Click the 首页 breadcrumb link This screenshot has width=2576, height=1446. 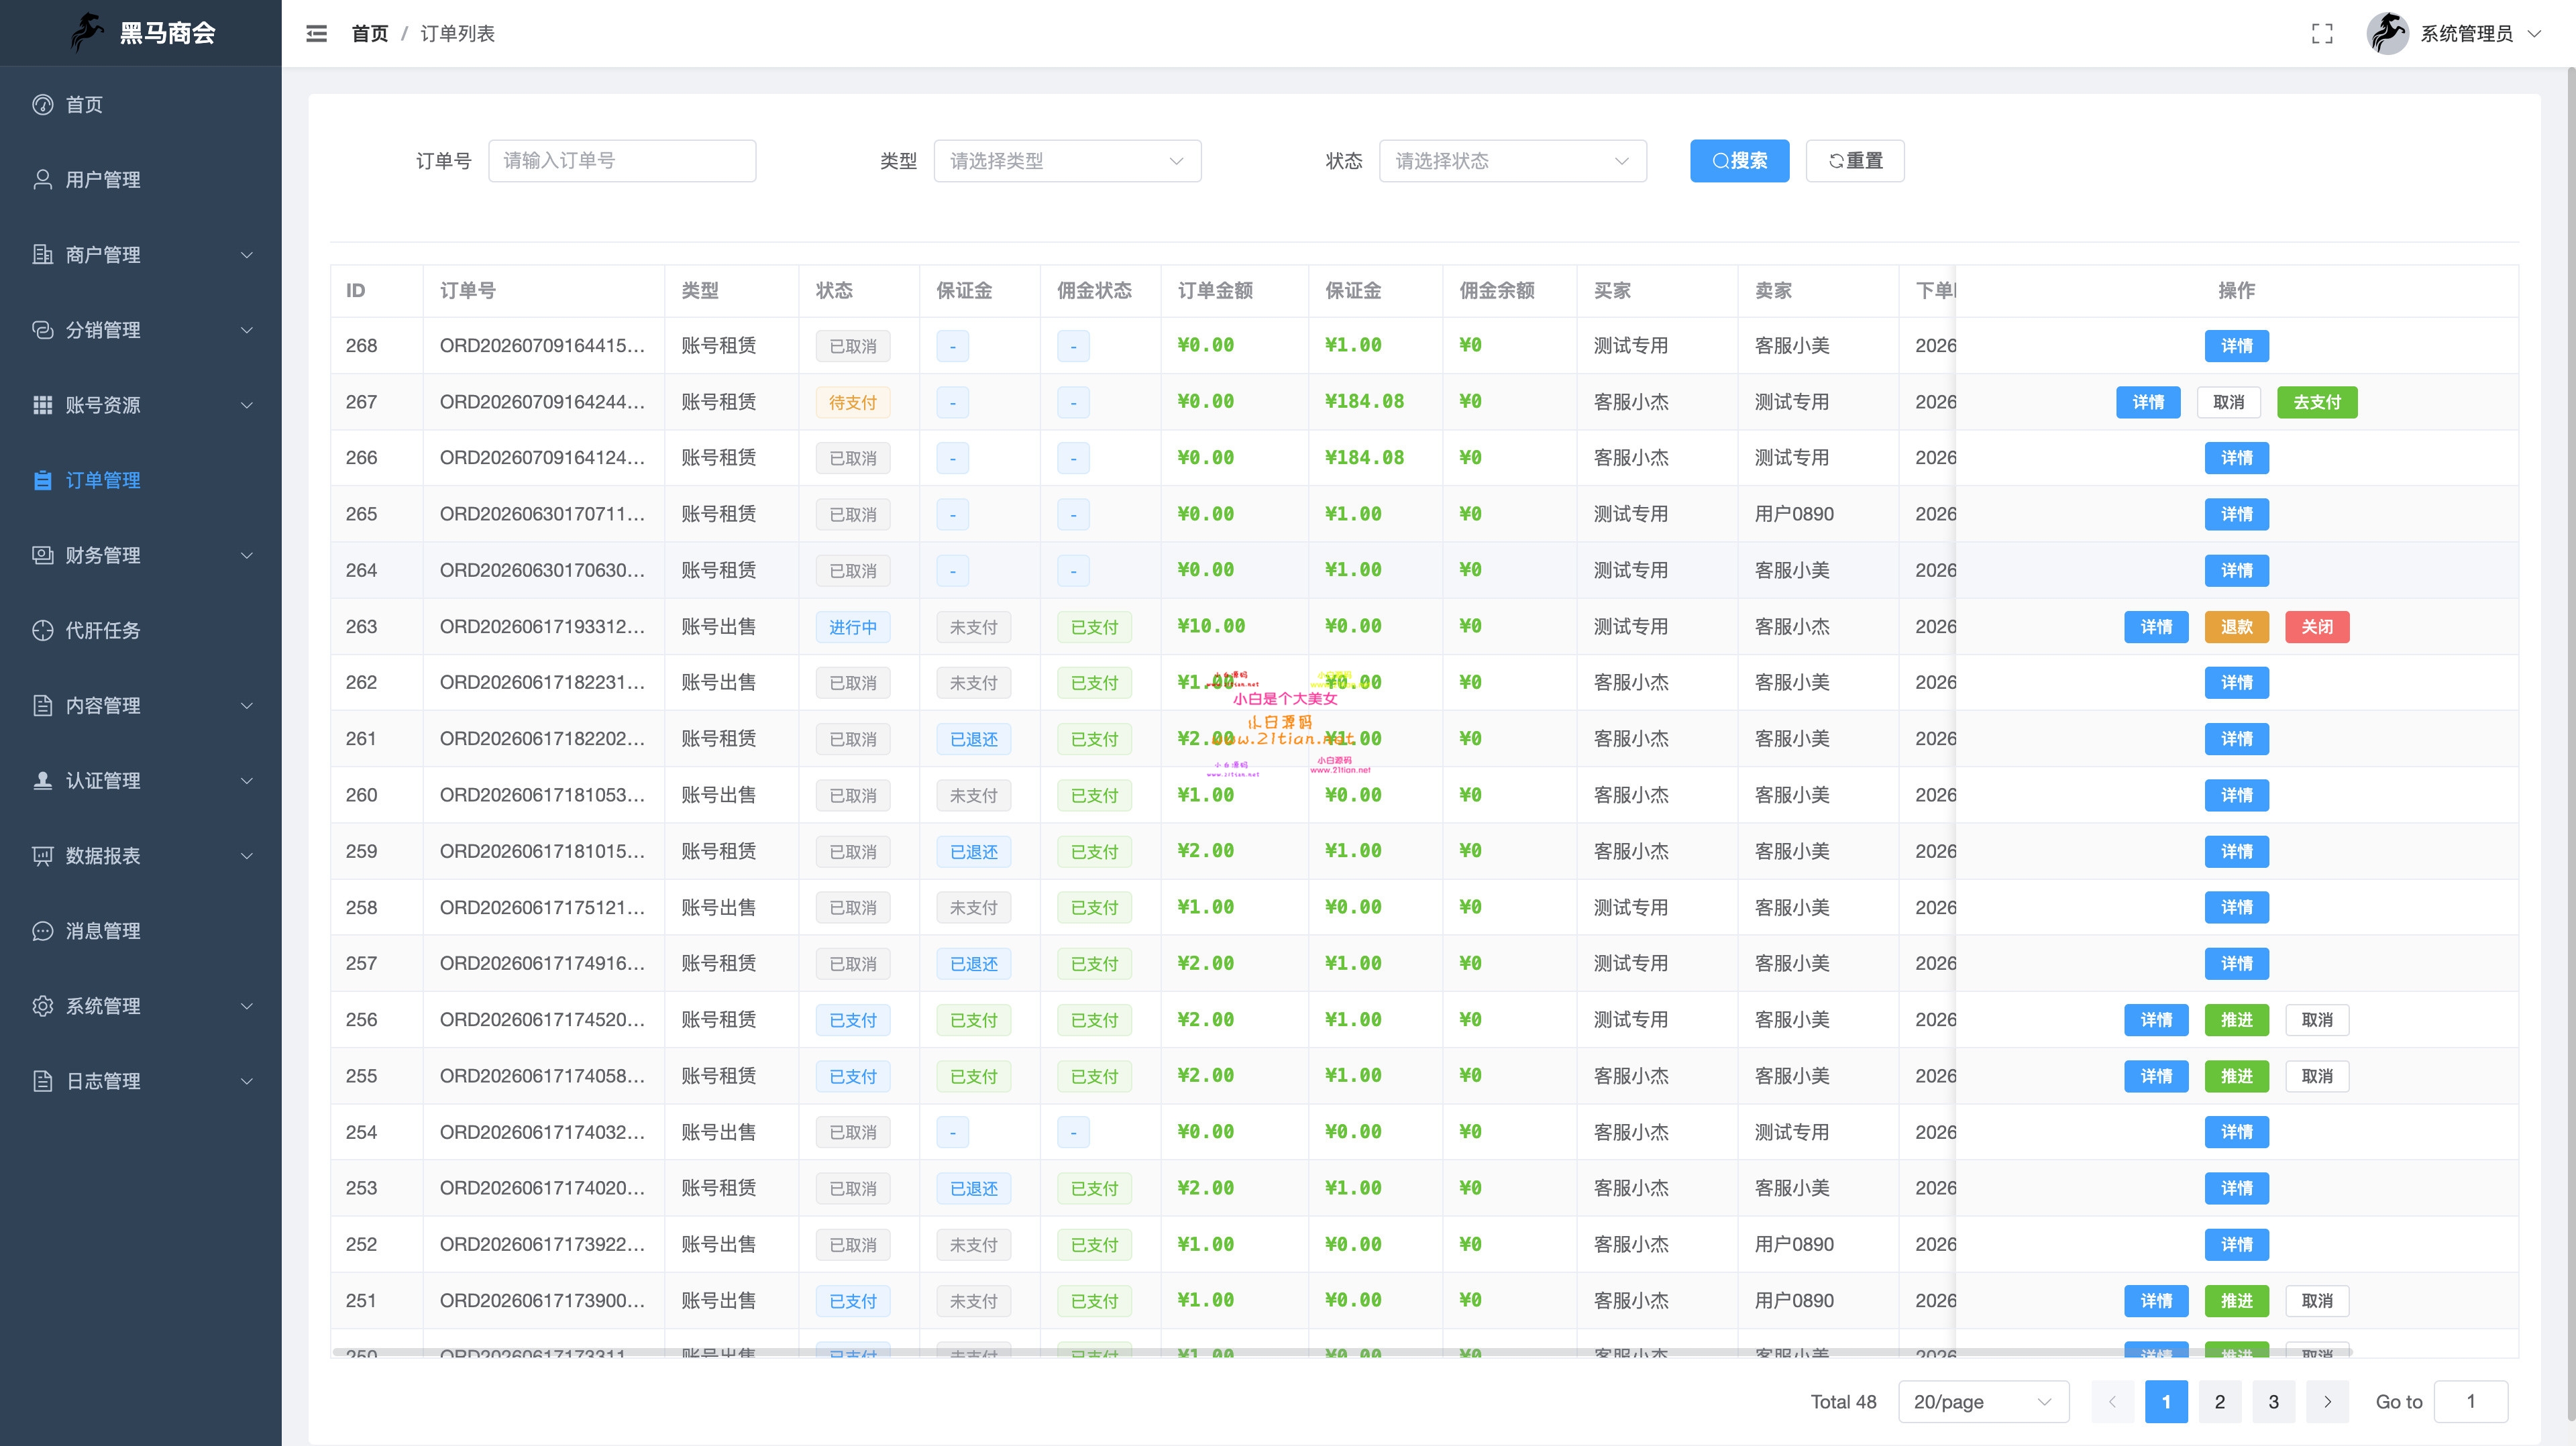pos(369,33)
